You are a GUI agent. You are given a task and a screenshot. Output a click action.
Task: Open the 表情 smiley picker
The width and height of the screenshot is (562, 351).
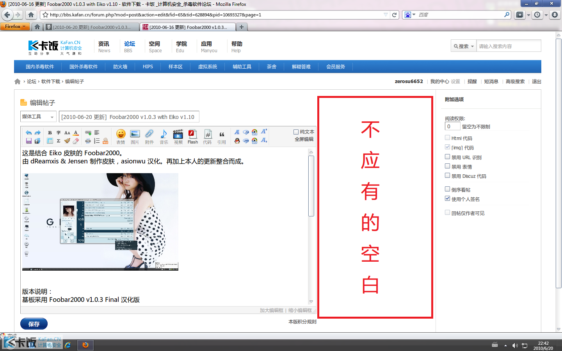pyautogui.click(x=121, y=137)
